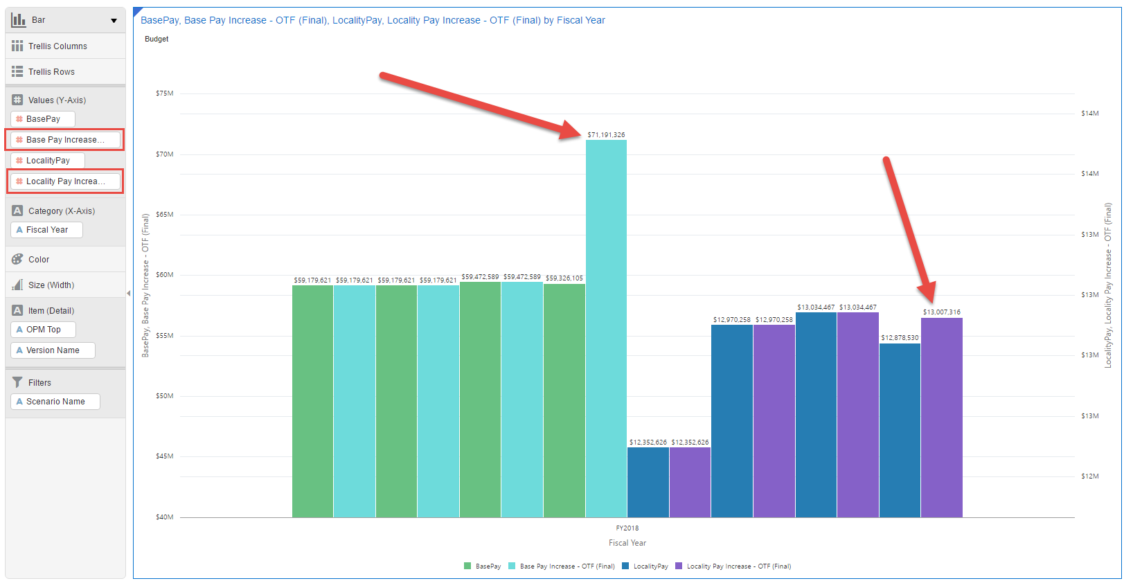The image size is (1124, 581).
Task: Click the Values (Y-Axis) icon
Action: (x=17, y=100)
